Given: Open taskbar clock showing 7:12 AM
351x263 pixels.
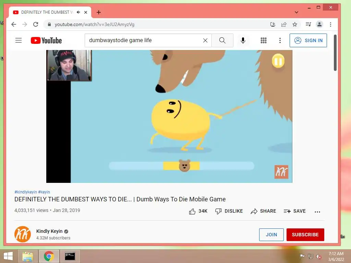Looking at the screenshot, I should pos(336,256).
